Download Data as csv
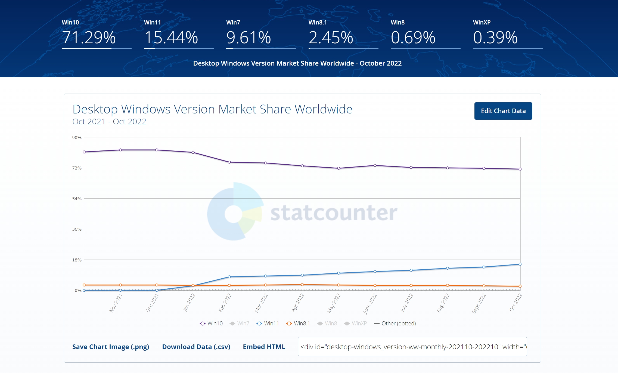Image resolution: width=618 pixels, height=373 pixels. 196,347
